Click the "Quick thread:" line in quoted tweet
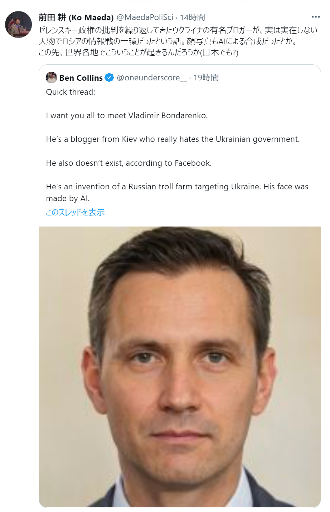Viewport: 330px width, 512px height. (71, 92)
